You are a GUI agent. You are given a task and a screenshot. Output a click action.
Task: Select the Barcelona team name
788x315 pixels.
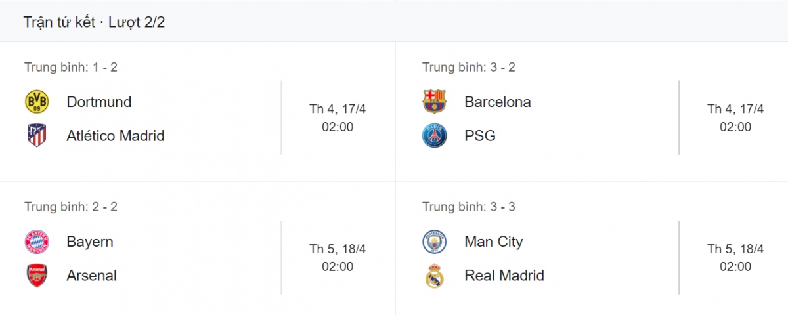tap(497, 102)
